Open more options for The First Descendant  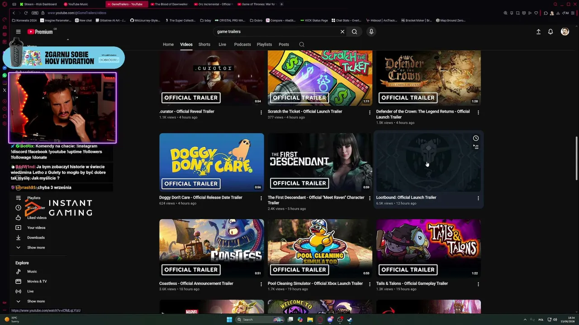click(x=370, y=198)
